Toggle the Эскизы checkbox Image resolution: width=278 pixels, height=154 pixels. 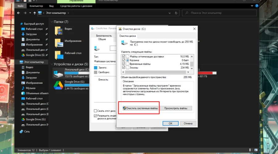tap(124, 67)
